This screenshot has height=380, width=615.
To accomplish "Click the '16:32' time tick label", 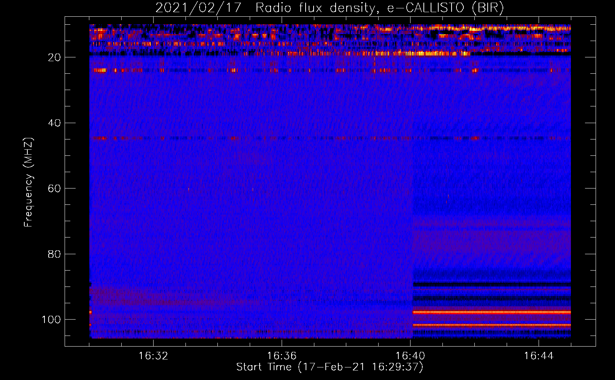I will pyautogui.click(x=153, y=356).
